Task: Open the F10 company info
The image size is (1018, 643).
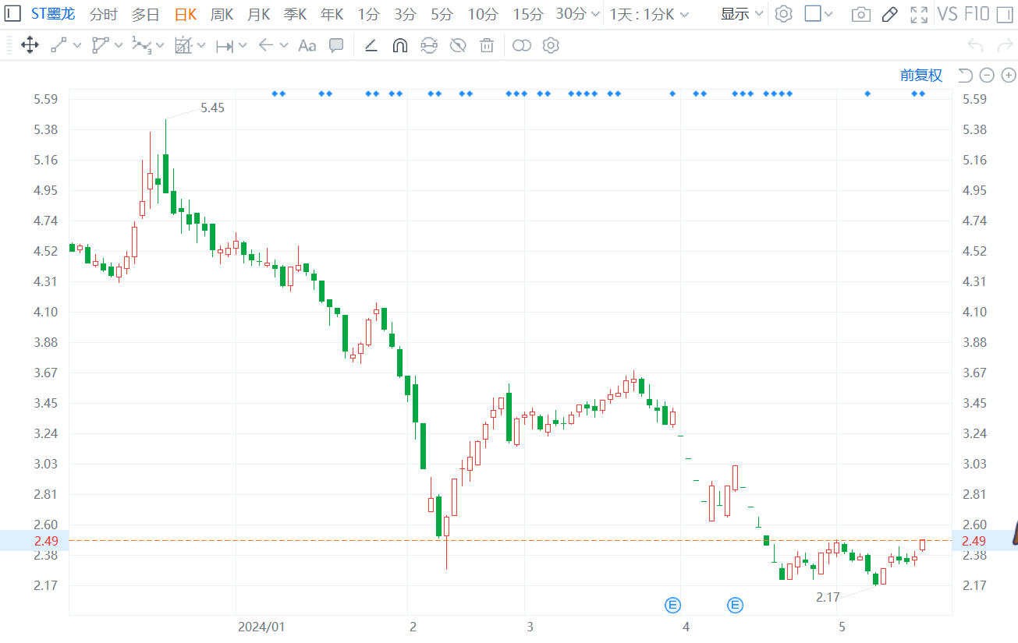Action: pos(977,14)
